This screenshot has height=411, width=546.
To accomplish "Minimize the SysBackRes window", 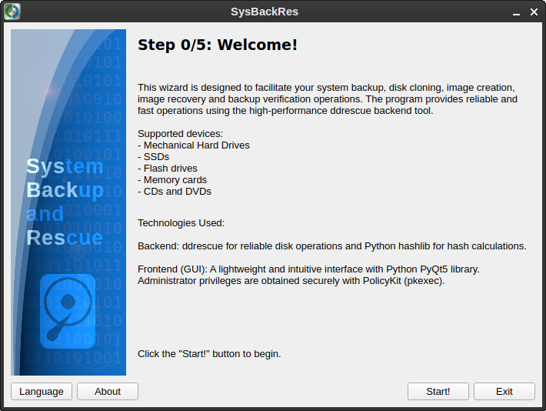I will pos(511,12).
